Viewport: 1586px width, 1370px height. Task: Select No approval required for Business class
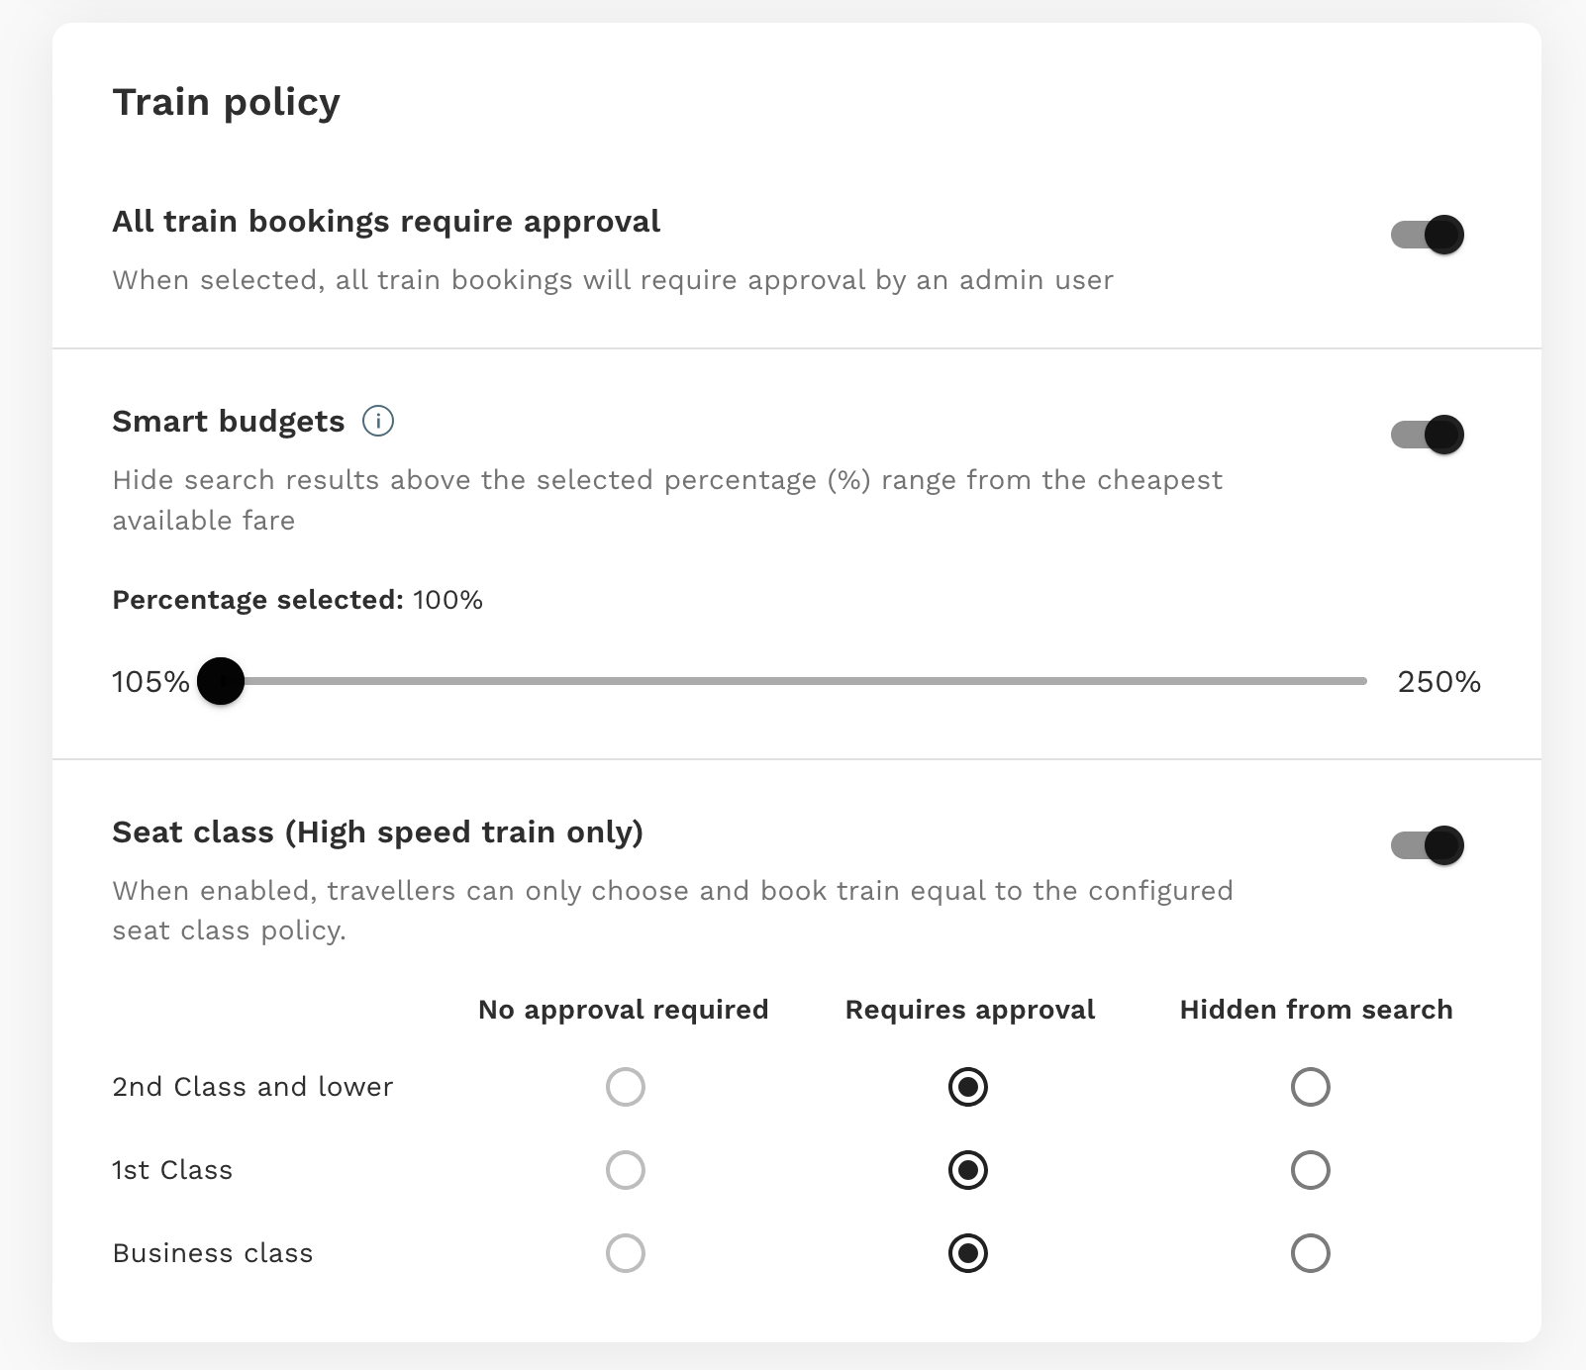pyautogui.click(x=626, y=1253)
